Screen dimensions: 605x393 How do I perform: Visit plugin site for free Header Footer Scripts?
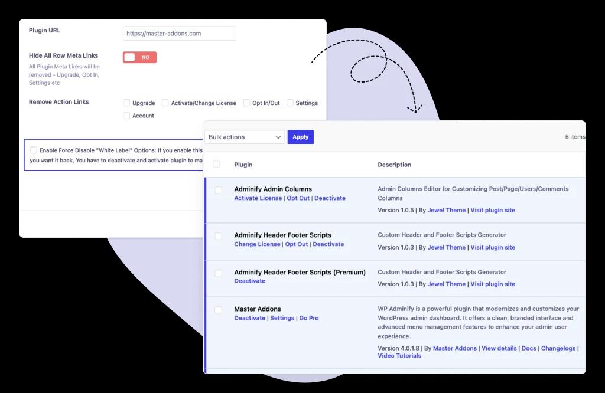[x=493, y=247]
